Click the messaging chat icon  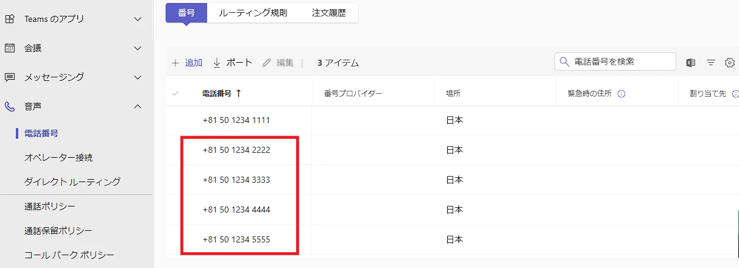10,77
